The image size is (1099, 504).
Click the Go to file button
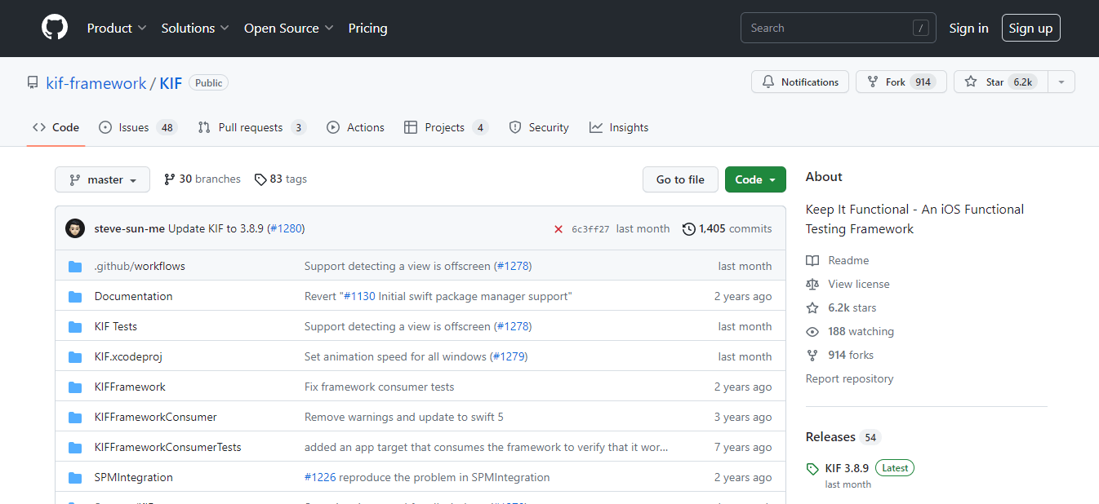pos(680,180)
